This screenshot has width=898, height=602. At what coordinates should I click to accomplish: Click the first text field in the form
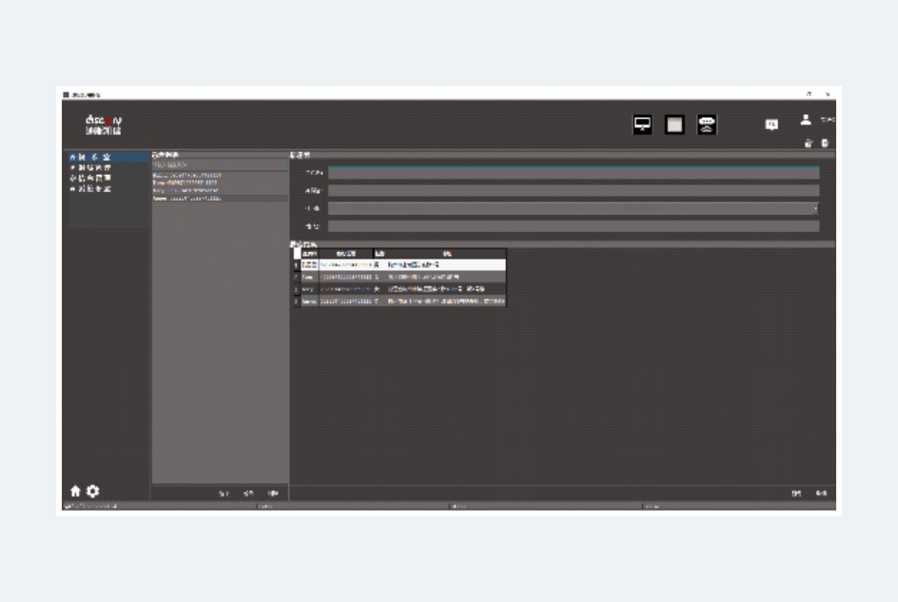click(x=573, y=173)
